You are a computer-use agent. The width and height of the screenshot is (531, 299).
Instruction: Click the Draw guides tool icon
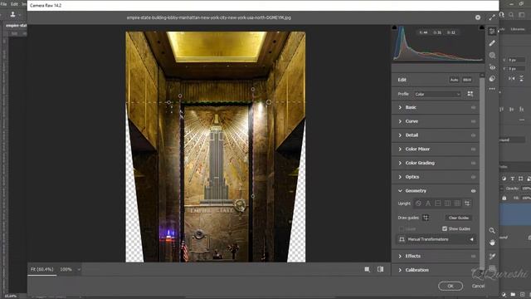coord(426,218)
